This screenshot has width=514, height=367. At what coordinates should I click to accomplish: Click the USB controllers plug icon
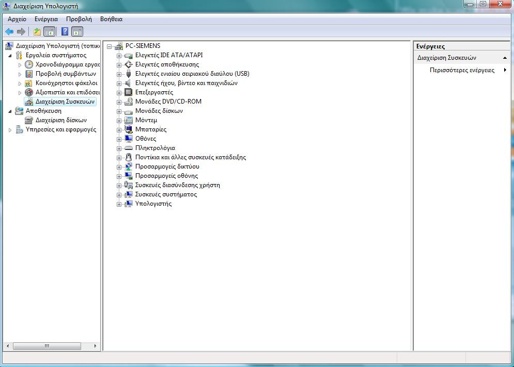[x=129, y=74]
